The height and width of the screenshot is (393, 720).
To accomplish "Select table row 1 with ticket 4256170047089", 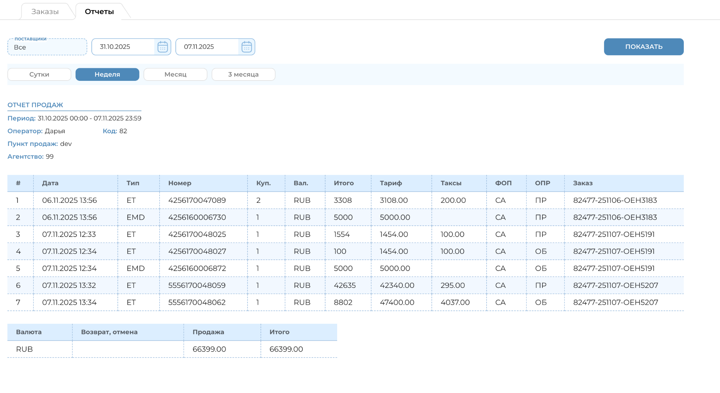I will click(196, 200).
